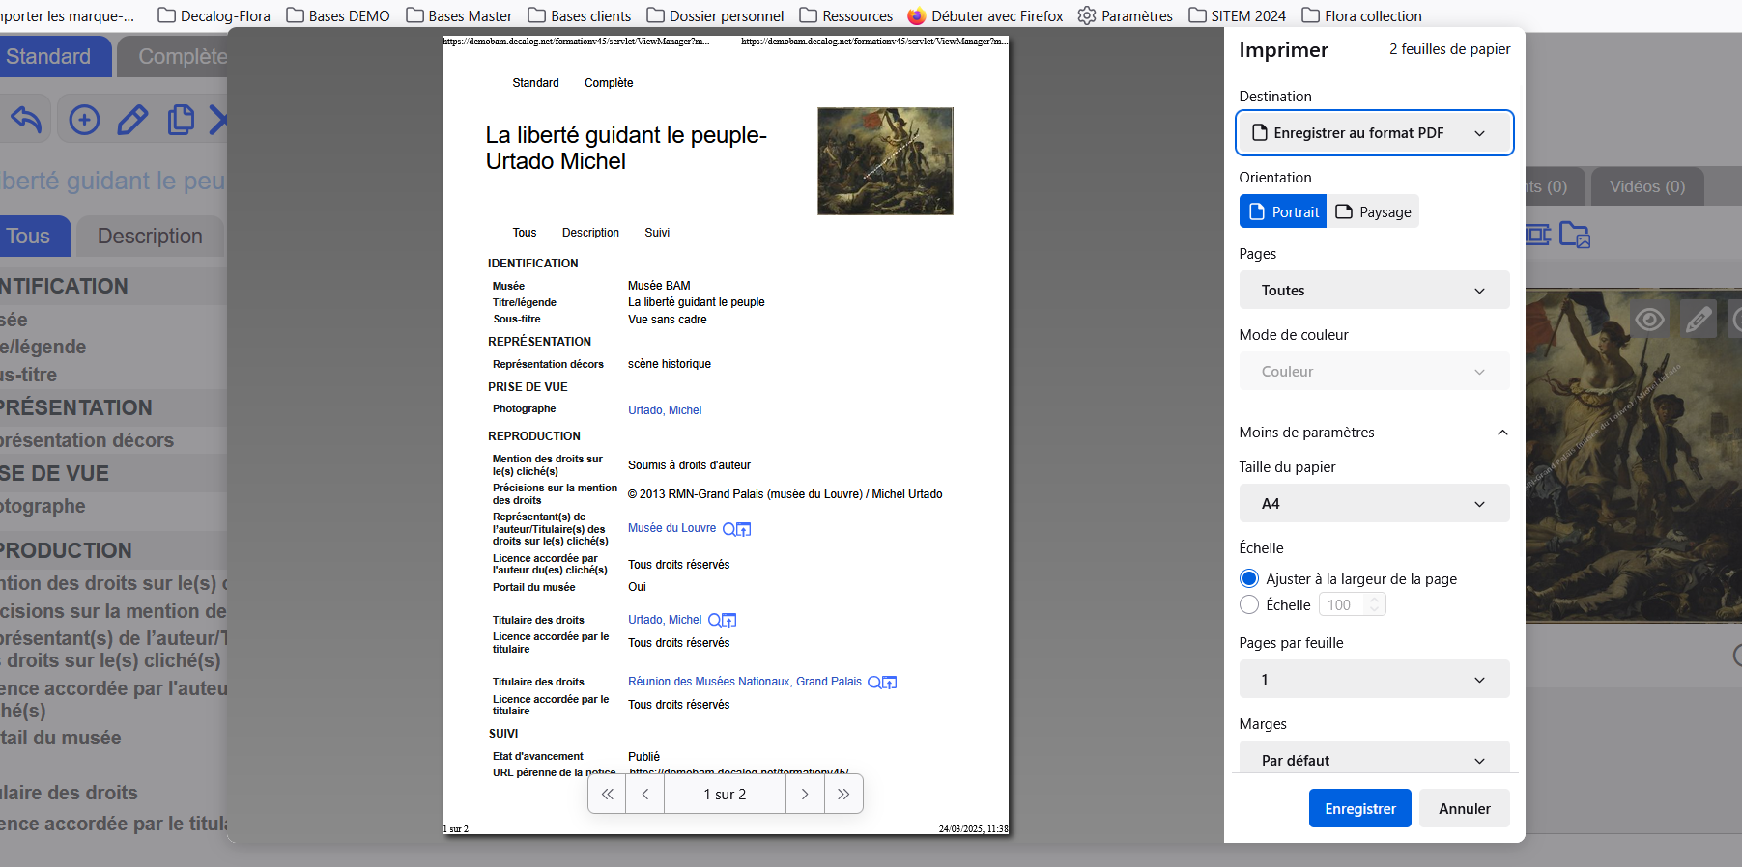Click the painting thumbnail in the print preview
This screenshot has width=1742, height=867.
(885, 160)
